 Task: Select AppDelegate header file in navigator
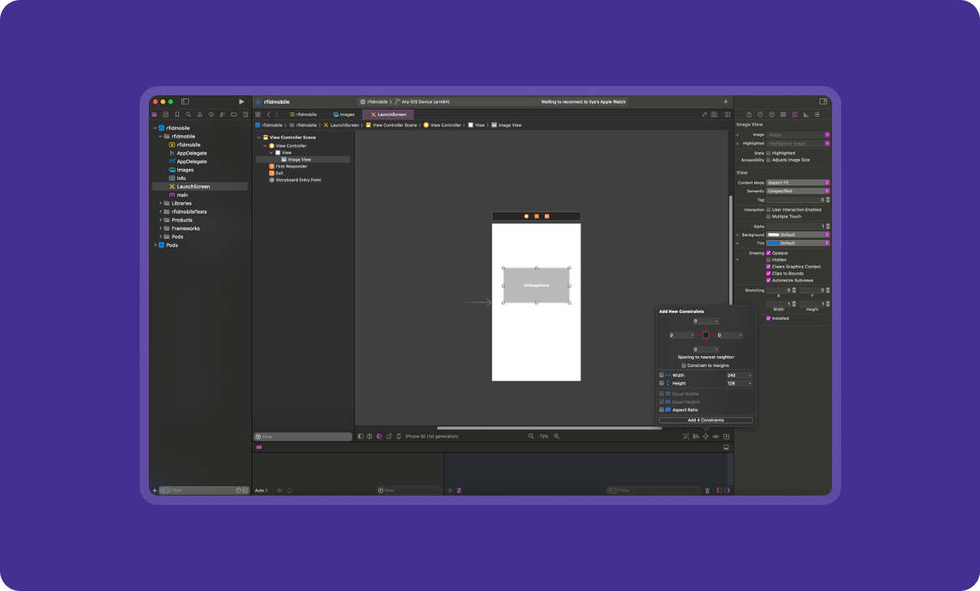(x=191, y=153)
